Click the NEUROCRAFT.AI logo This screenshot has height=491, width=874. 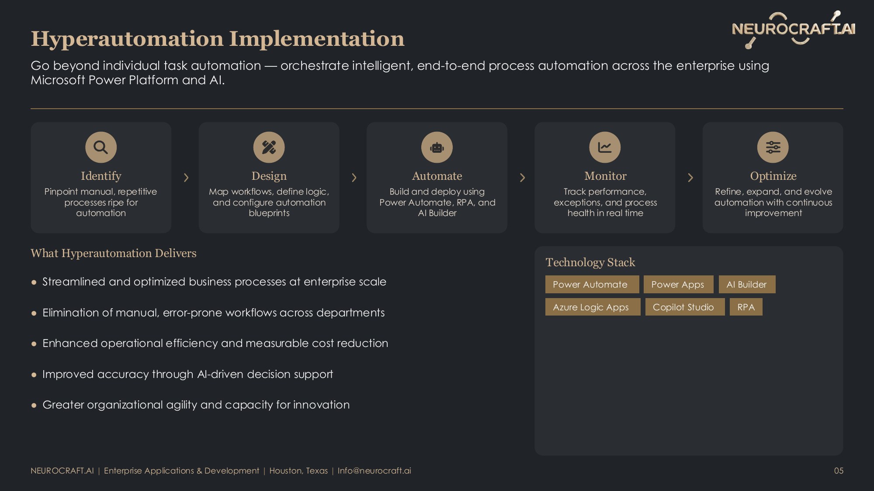794,29
